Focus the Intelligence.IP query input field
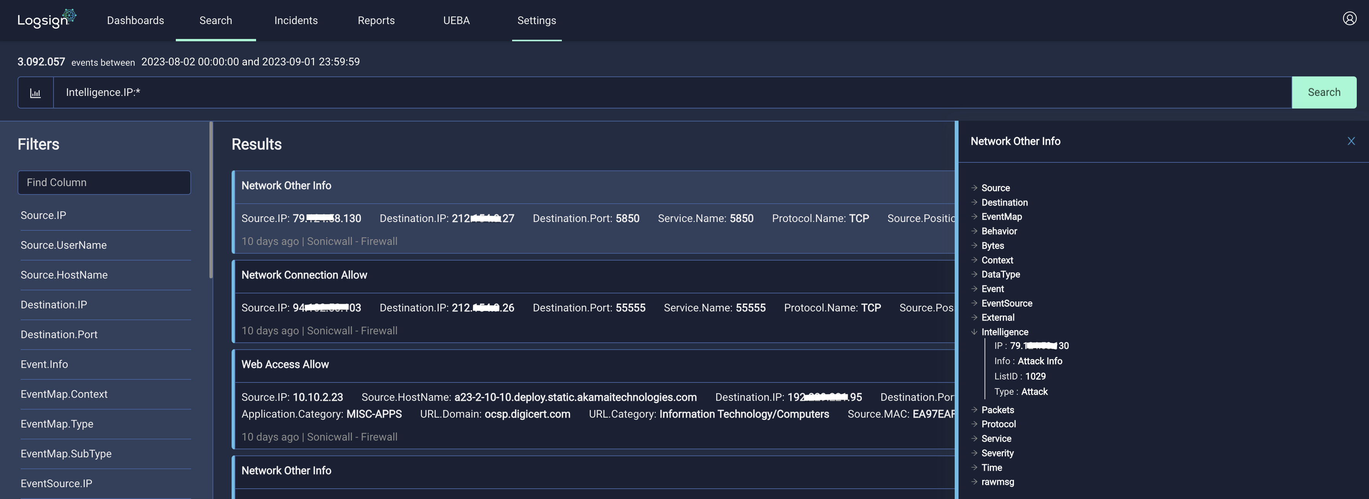This screenshot has width=1369, height=499. [672, 92]
